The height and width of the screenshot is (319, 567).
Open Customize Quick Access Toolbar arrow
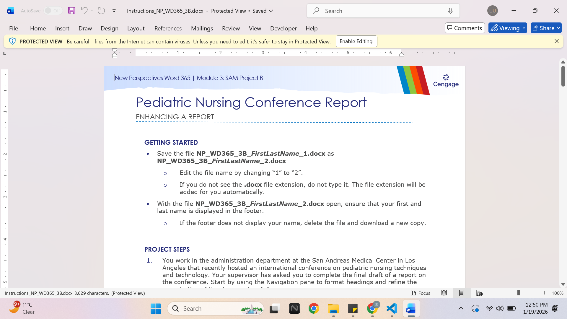114,11
